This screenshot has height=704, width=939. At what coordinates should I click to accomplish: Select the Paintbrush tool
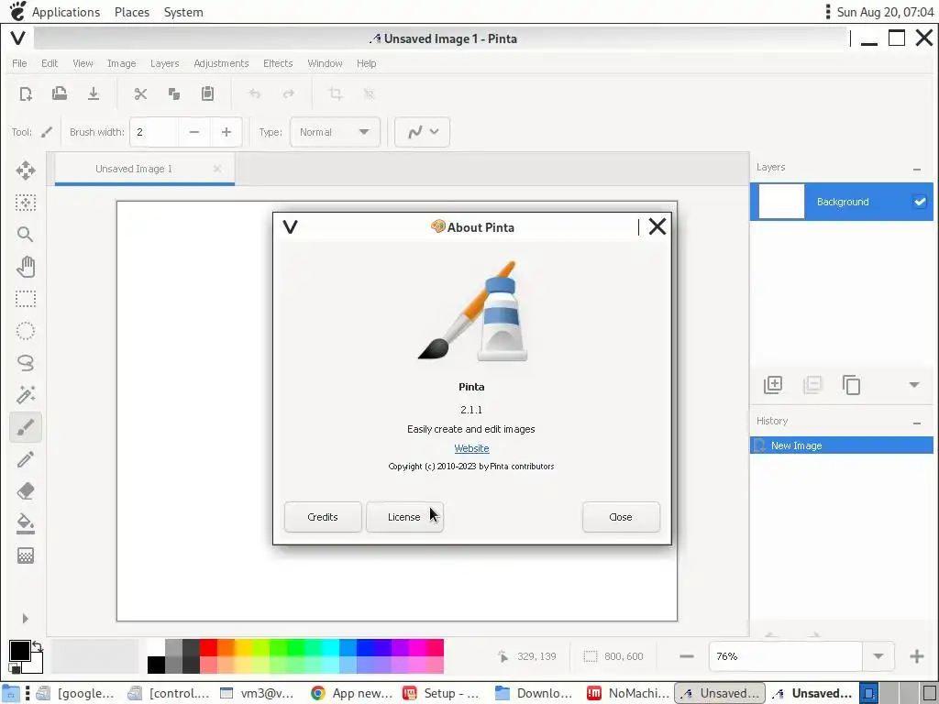[26, 427]
